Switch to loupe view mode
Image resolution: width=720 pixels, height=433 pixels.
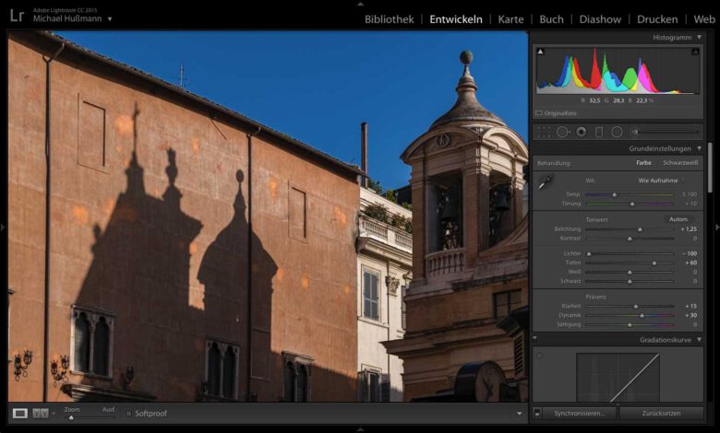coord(19,414)
